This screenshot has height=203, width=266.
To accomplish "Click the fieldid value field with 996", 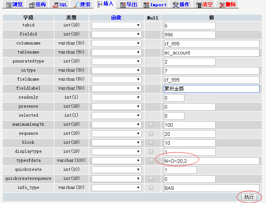I will click(x=190, y=35).
